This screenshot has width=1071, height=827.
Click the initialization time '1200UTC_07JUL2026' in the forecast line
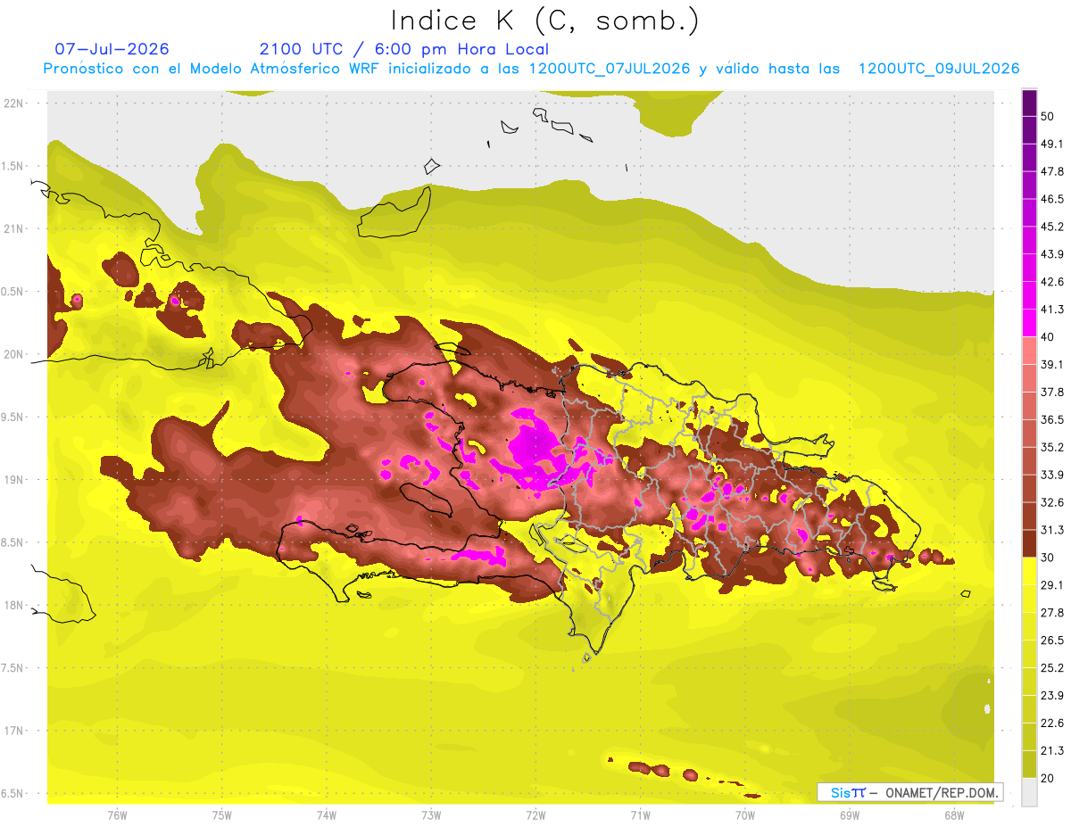[609, 69]
